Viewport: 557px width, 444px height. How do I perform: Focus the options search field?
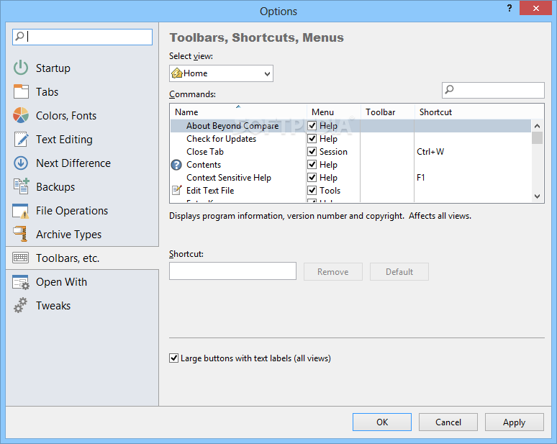coord(83,37)
